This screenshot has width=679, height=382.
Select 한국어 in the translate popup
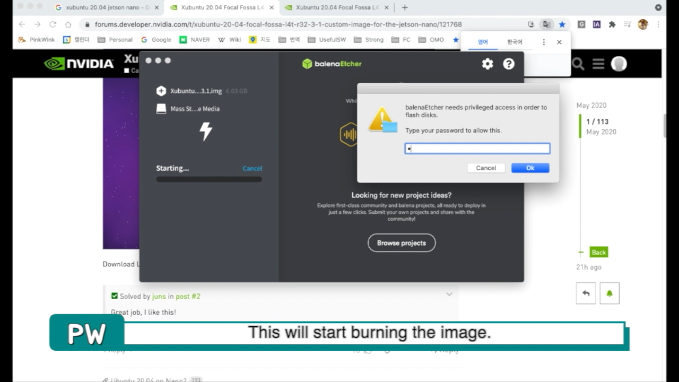coord(515,42)
